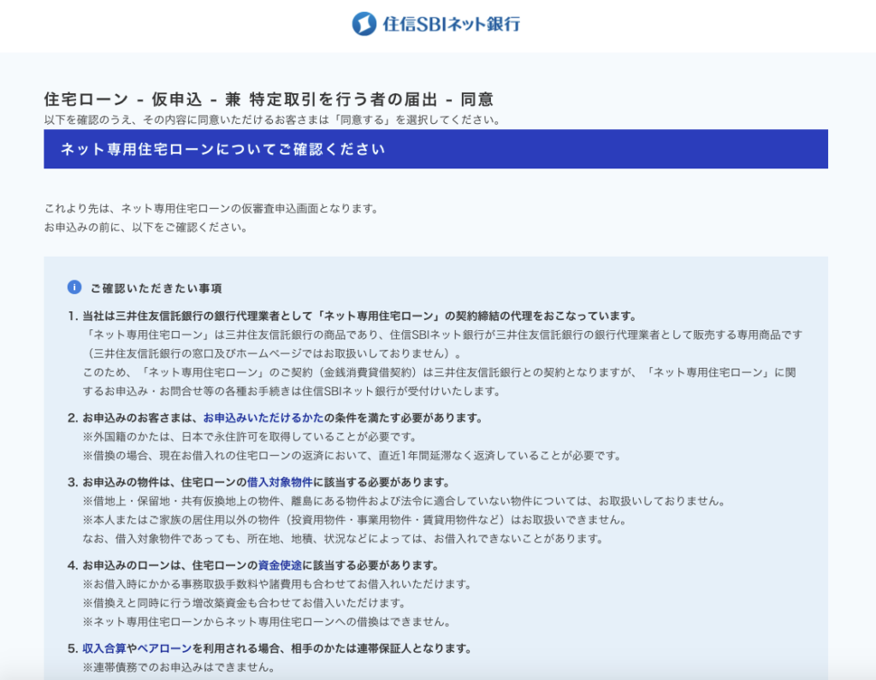Viewport: 876px width, 680px height.
Task: Click the note ※連帯債務でのお申込みはできません
Action: pyautogui.click(x=179, y=668)
